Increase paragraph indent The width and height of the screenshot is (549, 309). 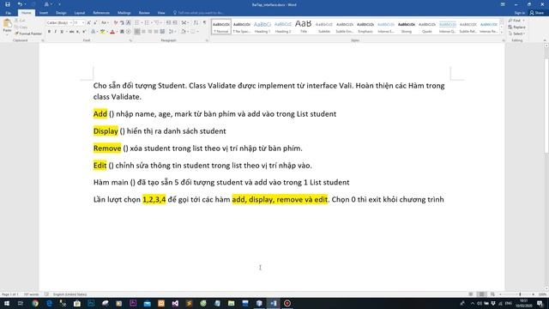tap(175, 23)
